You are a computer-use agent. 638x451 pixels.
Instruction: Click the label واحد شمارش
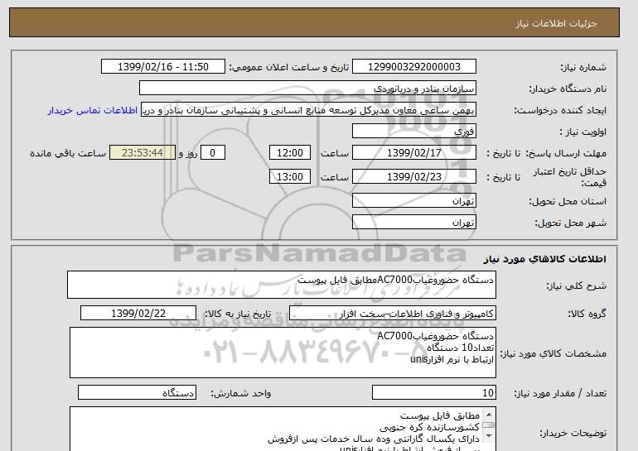click(x=240, y=393)
